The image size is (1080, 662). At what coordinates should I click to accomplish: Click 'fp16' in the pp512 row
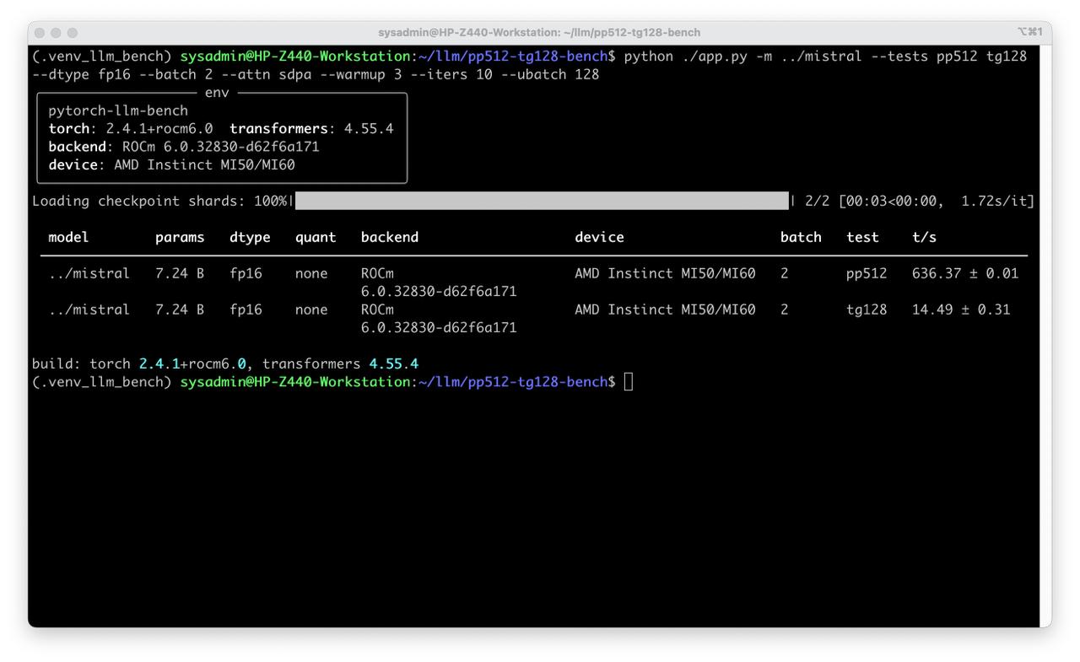pyautogui.click(x=246, y=273)
